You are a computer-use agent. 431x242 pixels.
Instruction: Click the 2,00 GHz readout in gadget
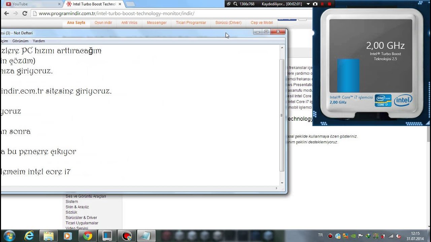tap(386, 45)
